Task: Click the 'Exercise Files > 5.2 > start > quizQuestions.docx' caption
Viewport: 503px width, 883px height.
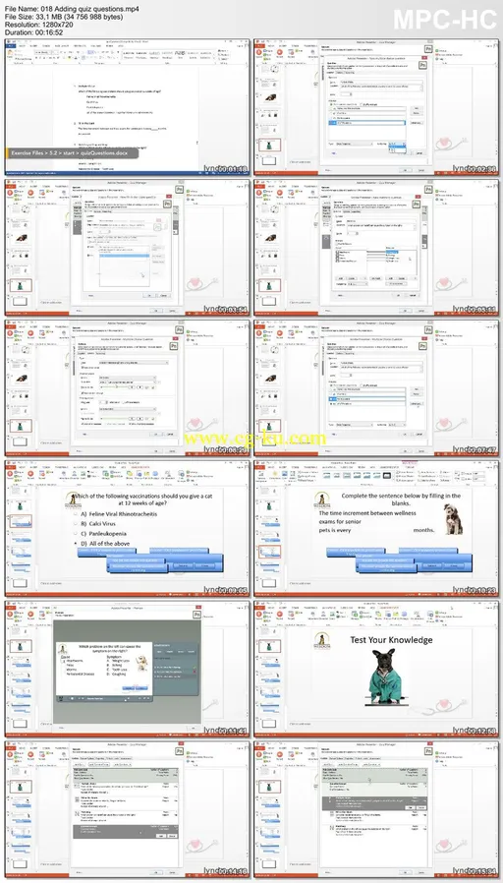Action: pyautogui.click(x=72, y=153)
